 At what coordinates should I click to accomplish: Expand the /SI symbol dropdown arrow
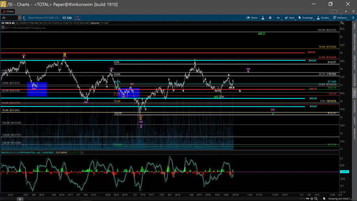coord(19,18)
